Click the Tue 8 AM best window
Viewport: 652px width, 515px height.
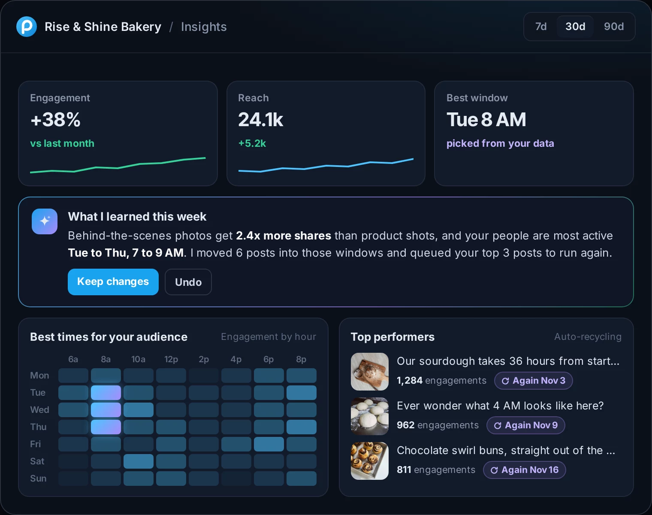tap(486, 120)
